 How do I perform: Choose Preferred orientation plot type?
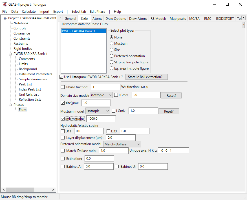tap(112, 56)
